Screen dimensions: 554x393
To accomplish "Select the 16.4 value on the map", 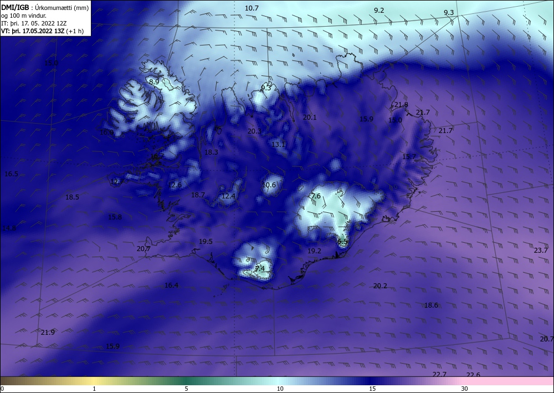I will [x=171, y=285].
